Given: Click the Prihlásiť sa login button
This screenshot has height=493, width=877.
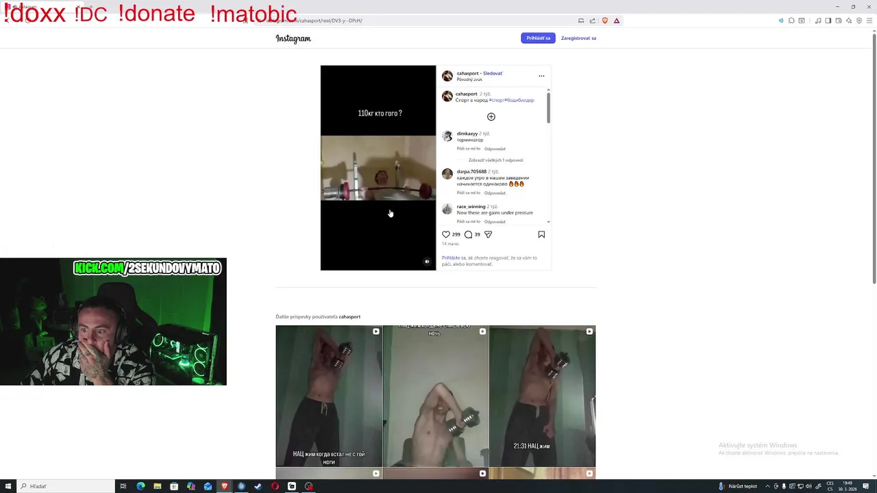Looking at the screenshot, I should click(539, 38).
